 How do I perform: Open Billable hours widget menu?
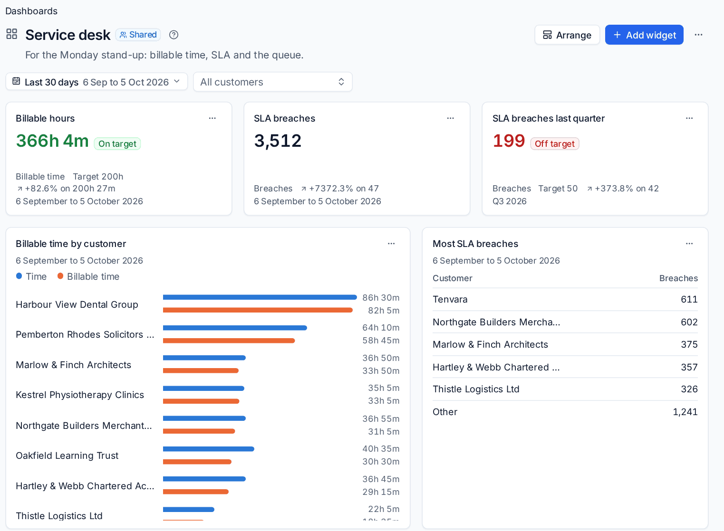(212, 118)
